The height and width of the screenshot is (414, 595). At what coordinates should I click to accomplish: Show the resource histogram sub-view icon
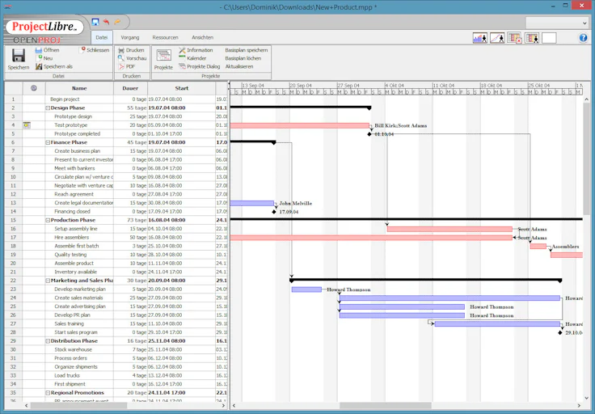(480, 38)
